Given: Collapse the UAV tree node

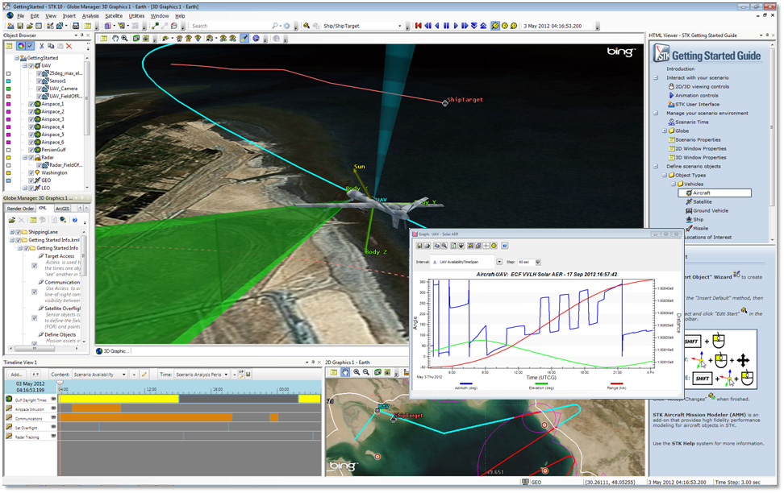Looking at the screenshot, I should [x=24, y=65].
